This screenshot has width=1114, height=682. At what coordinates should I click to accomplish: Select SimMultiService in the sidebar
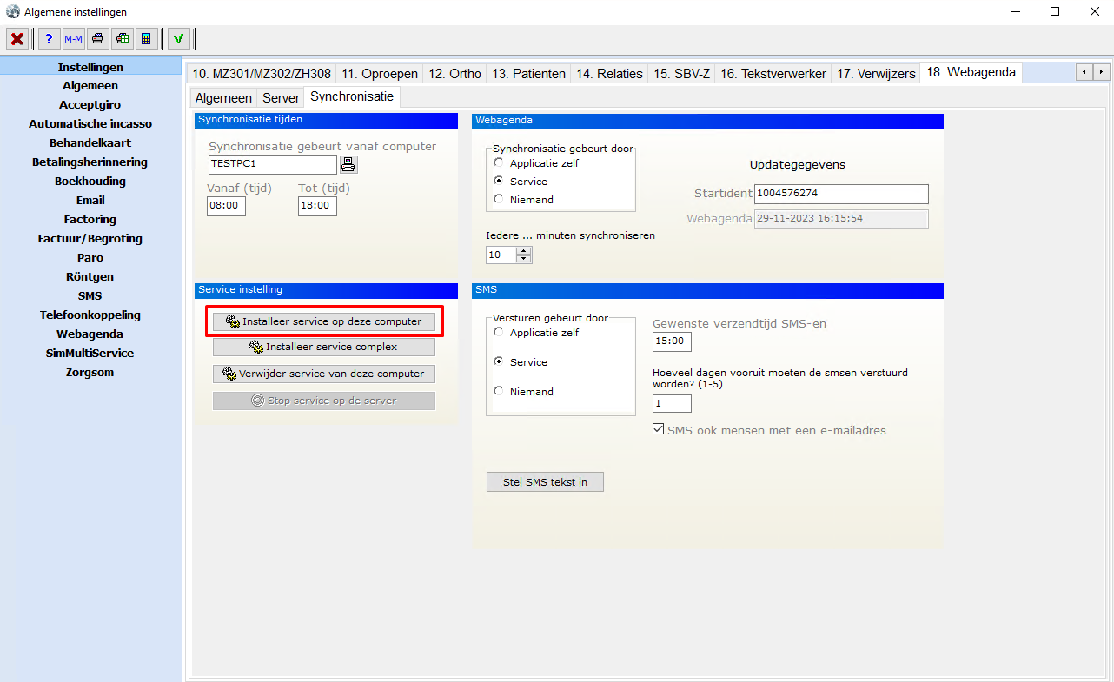pyautogui.click(x=90, y=354)
